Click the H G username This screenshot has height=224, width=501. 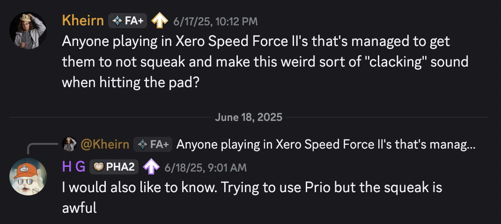pyautogui.click(x=74, y=167)
